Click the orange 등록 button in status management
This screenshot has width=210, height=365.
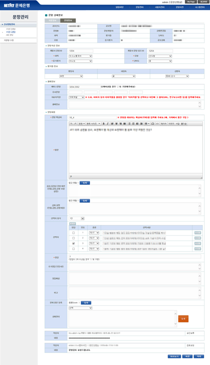183,318
